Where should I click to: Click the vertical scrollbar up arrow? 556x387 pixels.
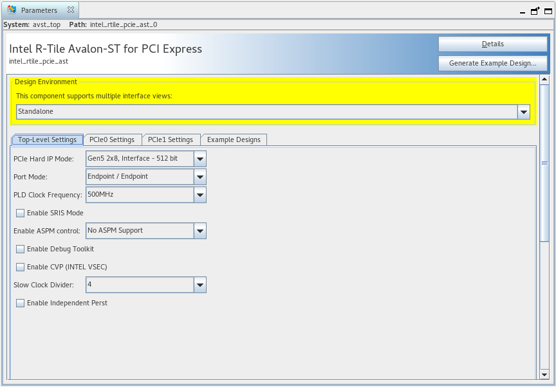pyautogui.click(x=544, y=79)
